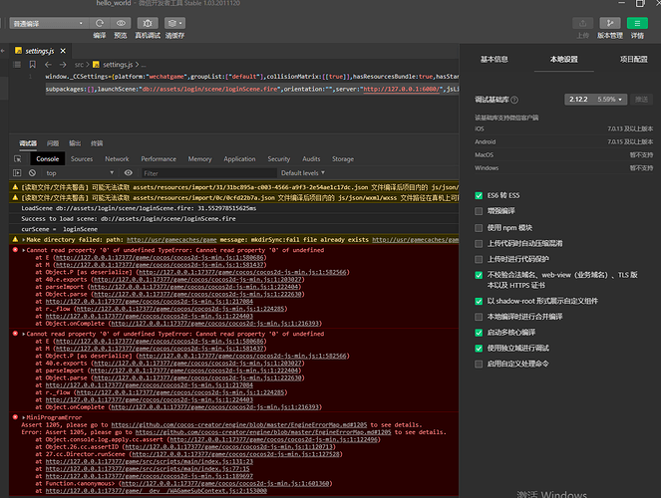Click the outline list icon in breadcrumb bar
This screenshot has height=498, width=661.
point(17,65)
